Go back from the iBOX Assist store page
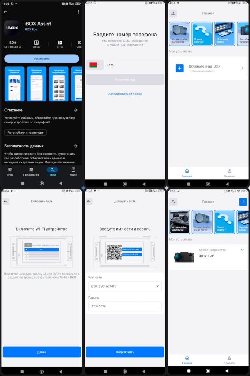The height and width of the screenshot is (376, 250). coord(5,12)
